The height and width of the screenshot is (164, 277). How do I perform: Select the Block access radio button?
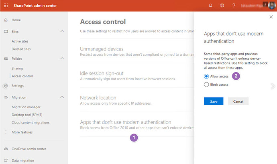(206, 85)
